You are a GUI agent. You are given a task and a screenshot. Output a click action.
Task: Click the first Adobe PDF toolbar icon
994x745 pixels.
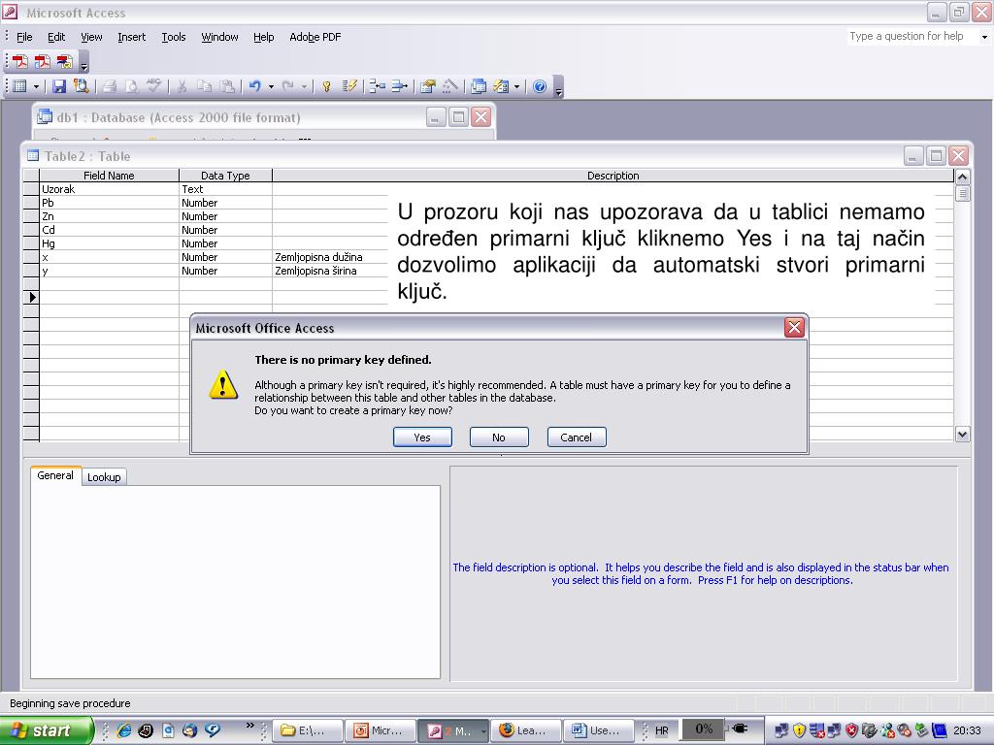pyautogui.click(x=20, y=61)
